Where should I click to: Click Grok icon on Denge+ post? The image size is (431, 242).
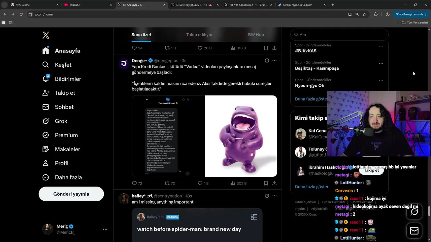point(267,61)
